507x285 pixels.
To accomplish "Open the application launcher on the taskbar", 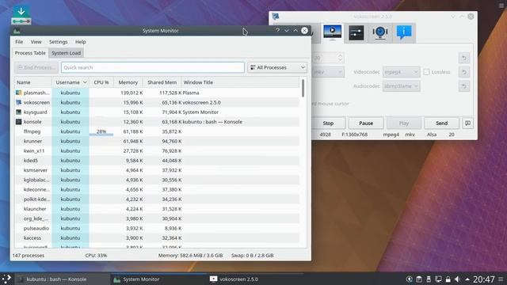I will (x=6, y=279).
